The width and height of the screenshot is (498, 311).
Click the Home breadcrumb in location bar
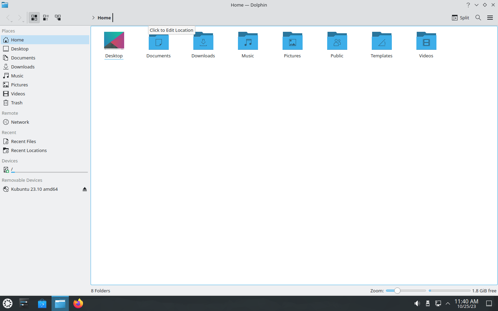coord(104,18)
